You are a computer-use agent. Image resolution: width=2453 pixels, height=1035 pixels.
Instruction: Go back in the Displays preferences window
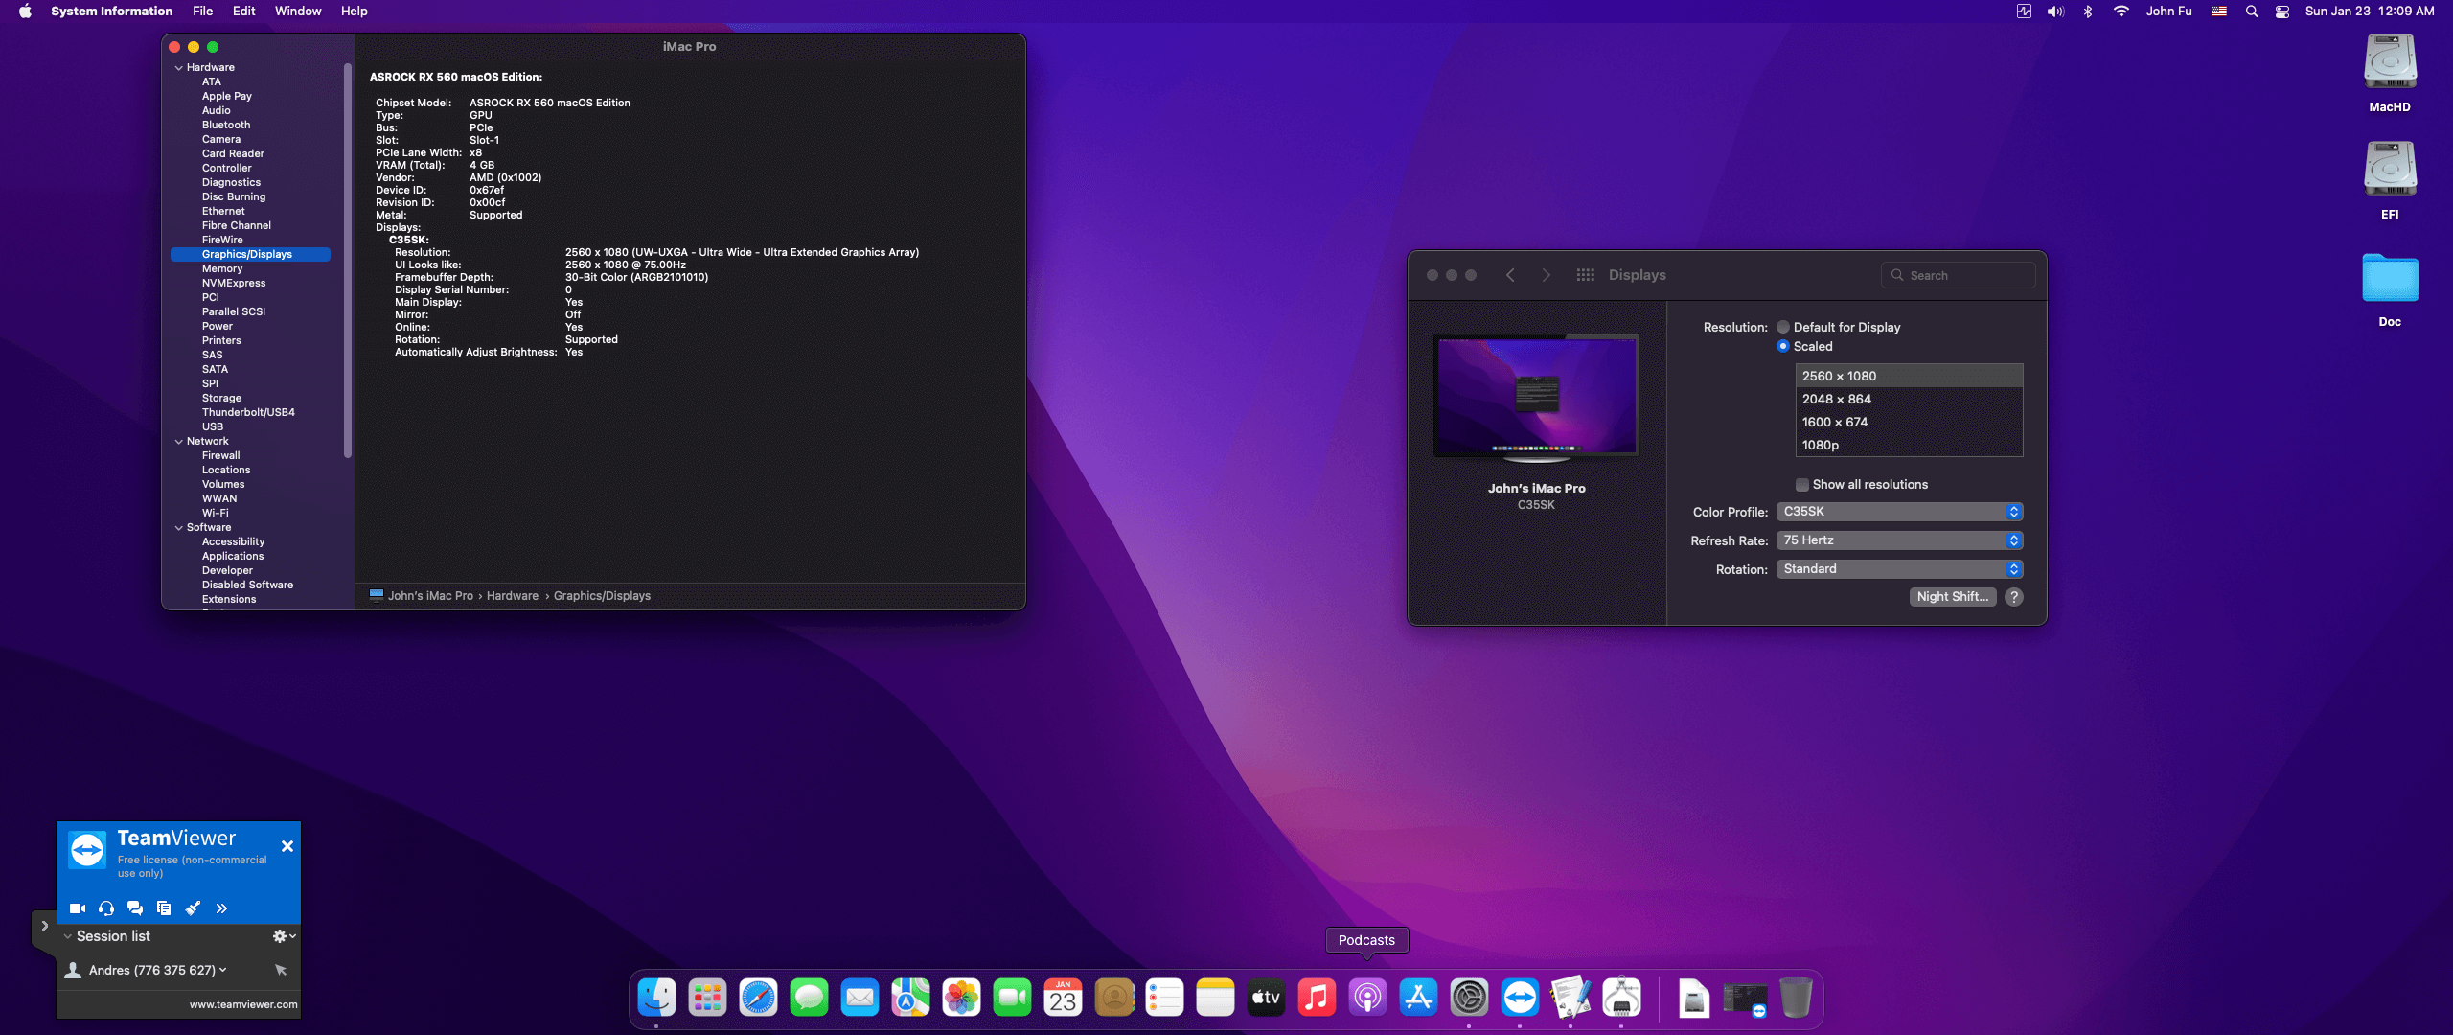tap(1510, 275)
